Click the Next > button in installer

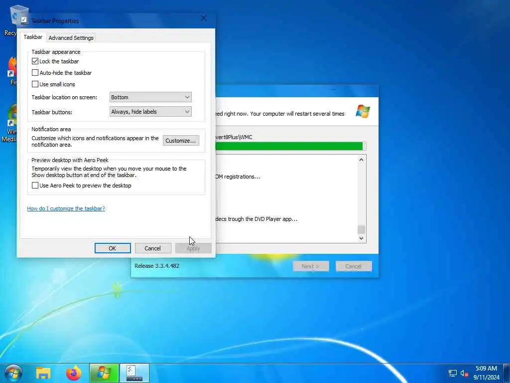[311, 266]
